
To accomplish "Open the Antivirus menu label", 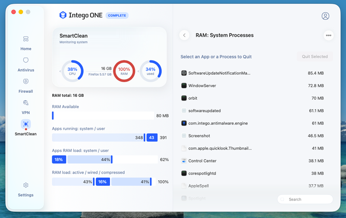I will [26, 70].
